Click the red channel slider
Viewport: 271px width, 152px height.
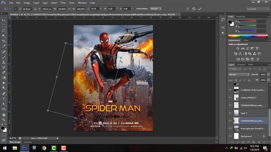247,21
